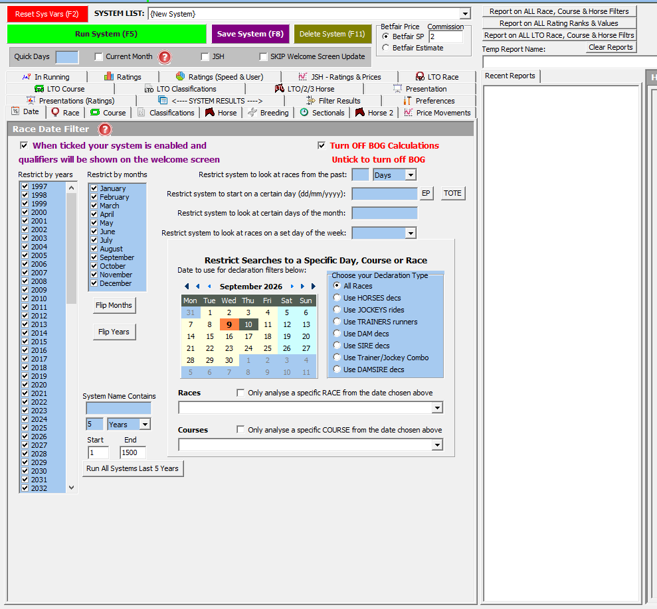Image resolution: width=657 pixels, height=609 pixels.
Task: Click the Classifications tab document icon
Action: pos(141,112)
